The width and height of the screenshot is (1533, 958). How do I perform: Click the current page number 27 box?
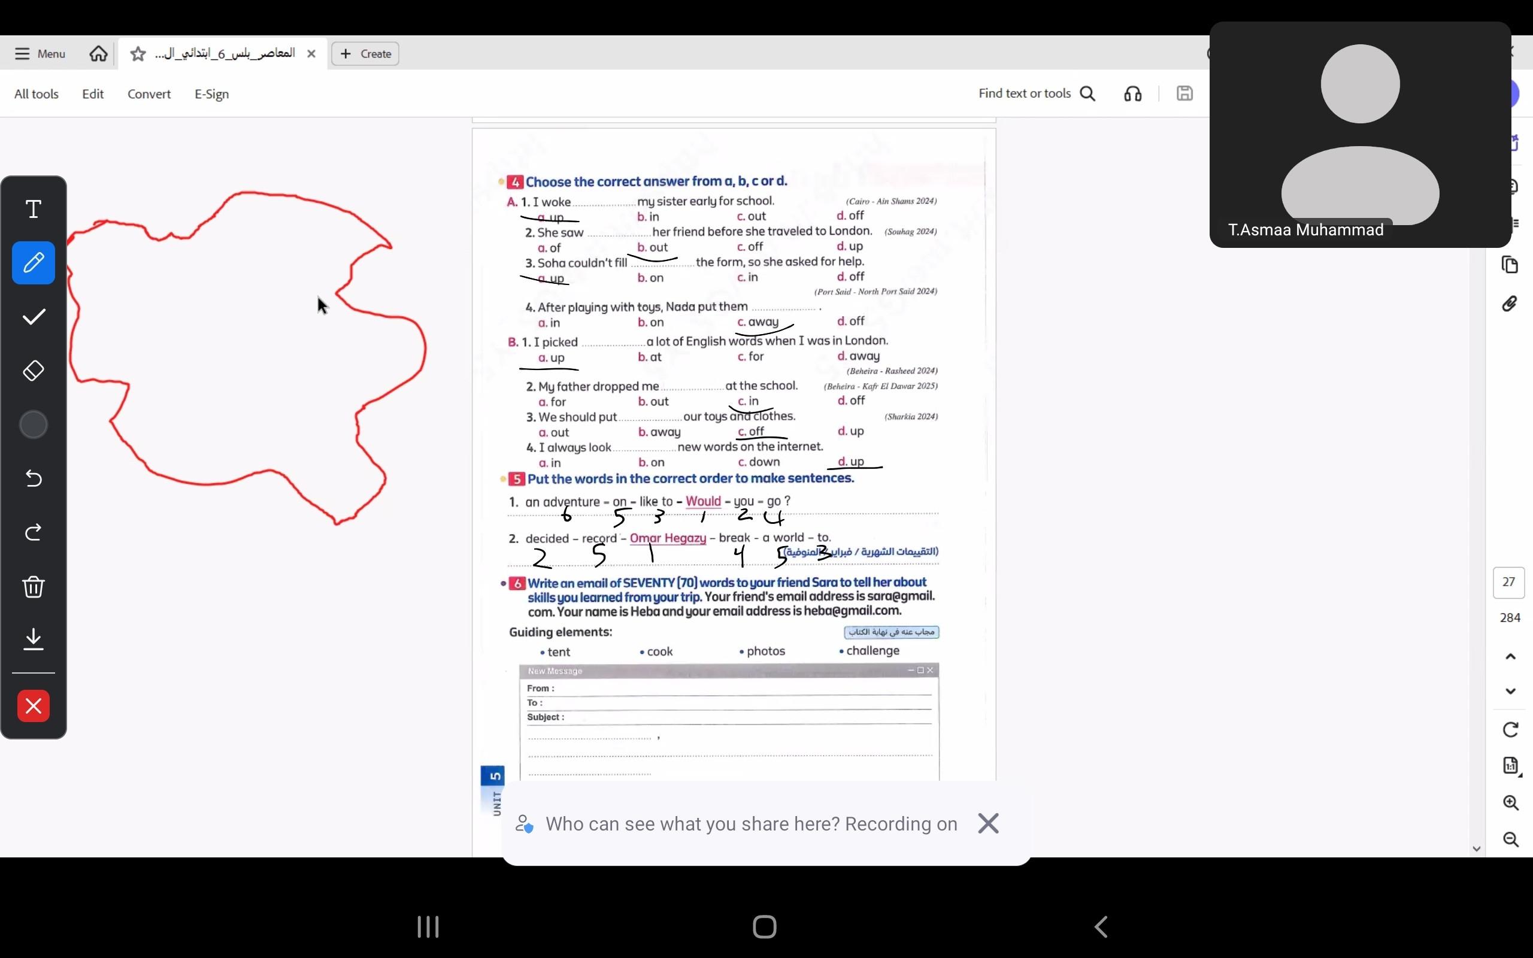point(1509,582)
